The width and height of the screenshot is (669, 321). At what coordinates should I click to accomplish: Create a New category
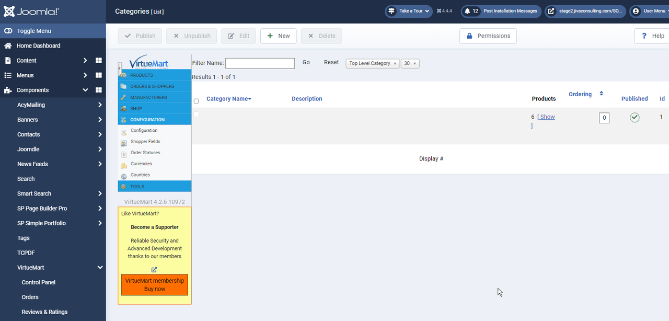(279, 36)
